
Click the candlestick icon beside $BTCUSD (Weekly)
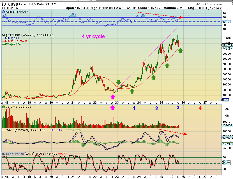pyautogui.click(x=4, y=35)
